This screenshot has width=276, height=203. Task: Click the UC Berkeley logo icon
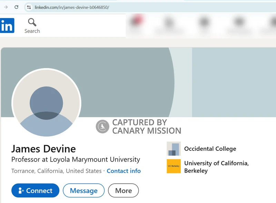[x=174, y=166]
